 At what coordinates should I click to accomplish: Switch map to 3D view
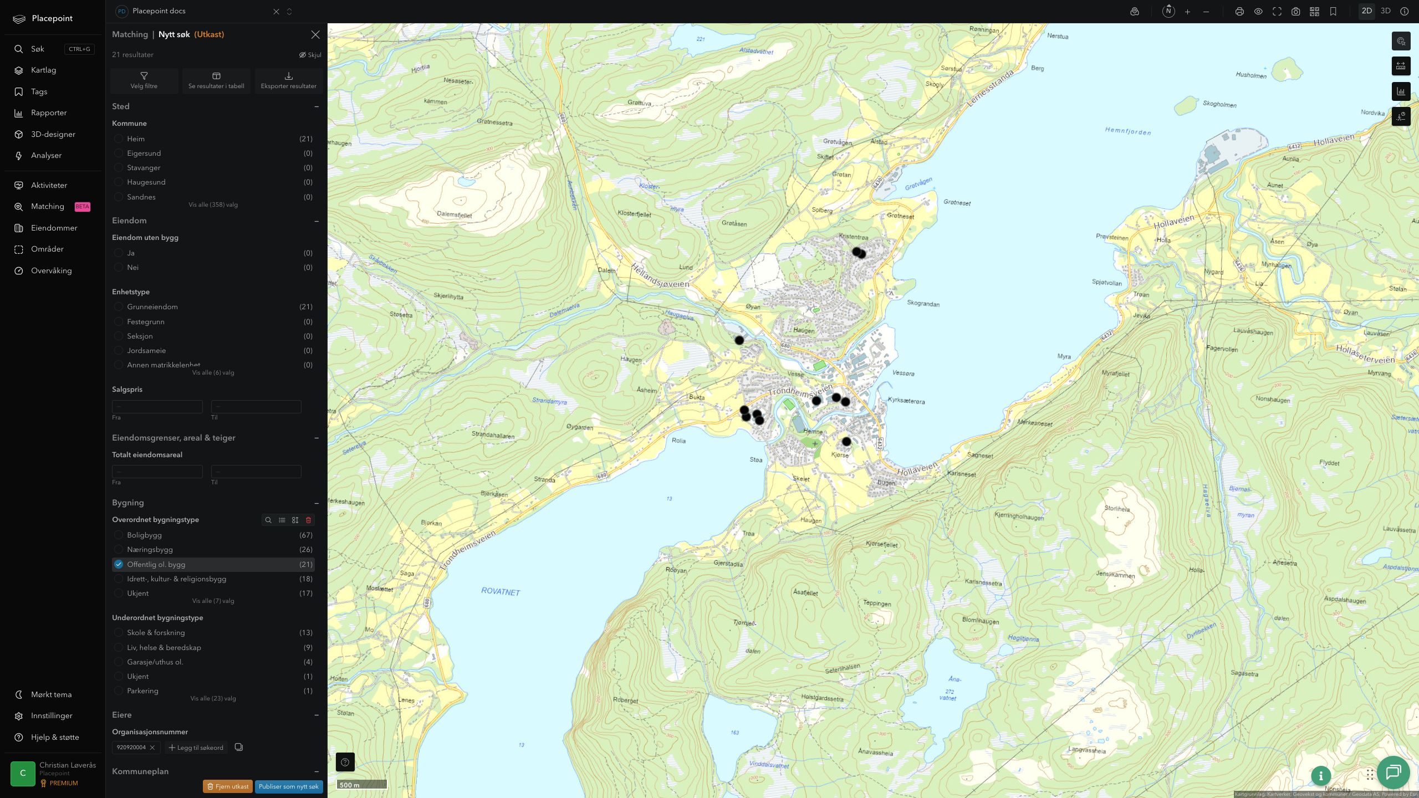(1385, 11)
